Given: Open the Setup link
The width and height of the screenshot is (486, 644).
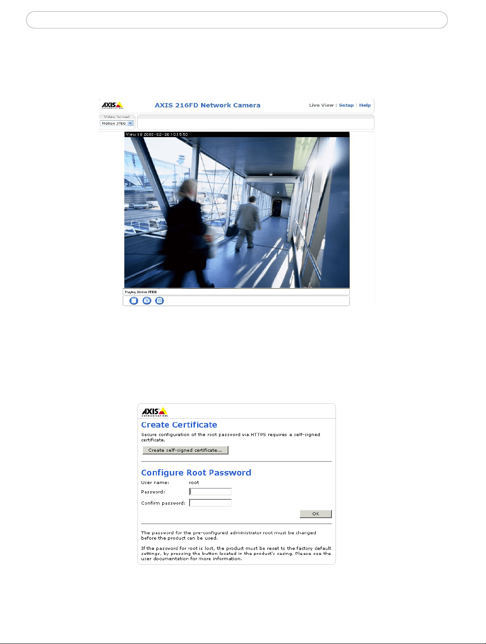Looking at the screenshot, I should point(346,105).
